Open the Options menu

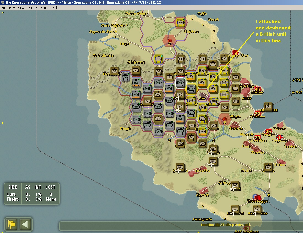click(x=33, y=8)
